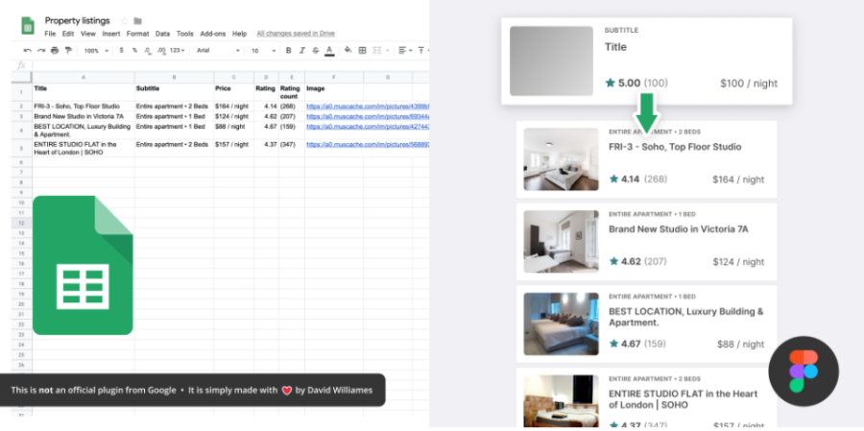
Task: Open the Tools menu
Action: 184,34
